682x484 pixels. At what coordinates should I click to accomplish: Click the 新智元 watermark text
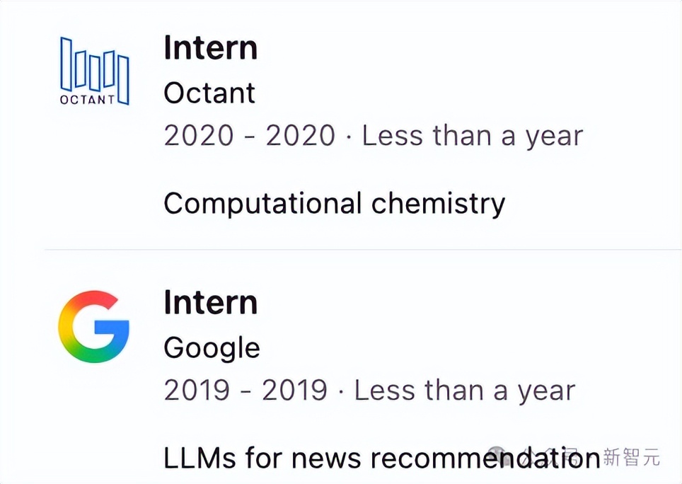pos(632,458)
